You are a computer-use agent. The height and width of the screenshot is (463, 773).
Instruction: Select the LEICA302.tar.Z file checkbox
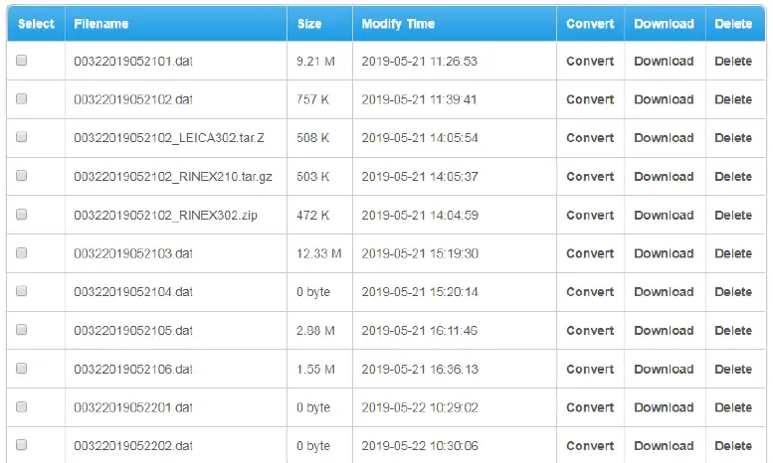pos(21,136)
